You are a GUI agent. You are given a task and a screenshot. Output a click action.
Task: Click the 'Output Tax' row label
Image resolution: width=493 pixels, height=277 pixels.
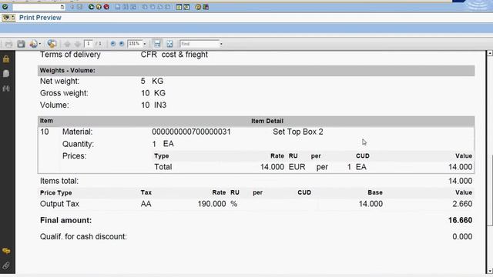59,204
